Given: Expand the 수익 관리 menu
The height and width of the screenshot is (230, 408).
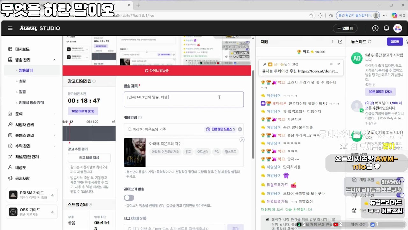Looking at the screenshot, I should [55, 146].
